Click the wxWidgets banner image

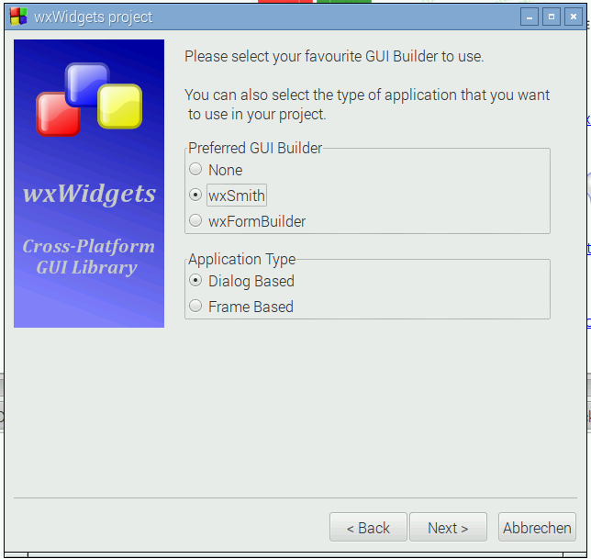tap(89, 184)
